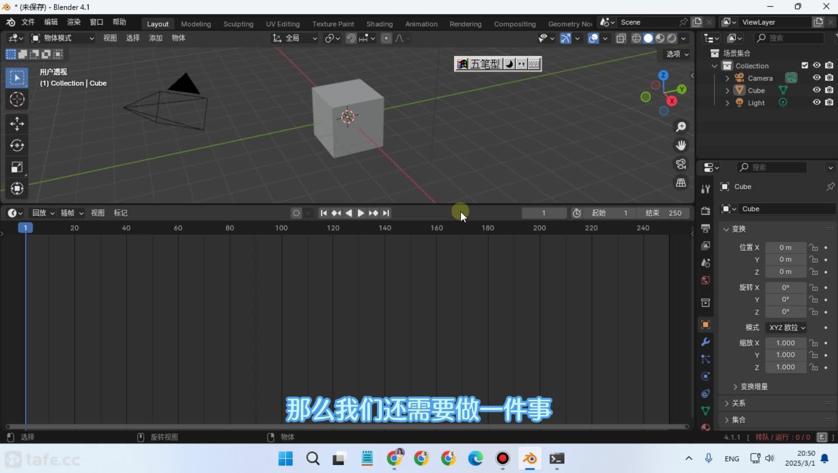Jump to the last frame
838x473 pixels.
(x=386, y=213)
